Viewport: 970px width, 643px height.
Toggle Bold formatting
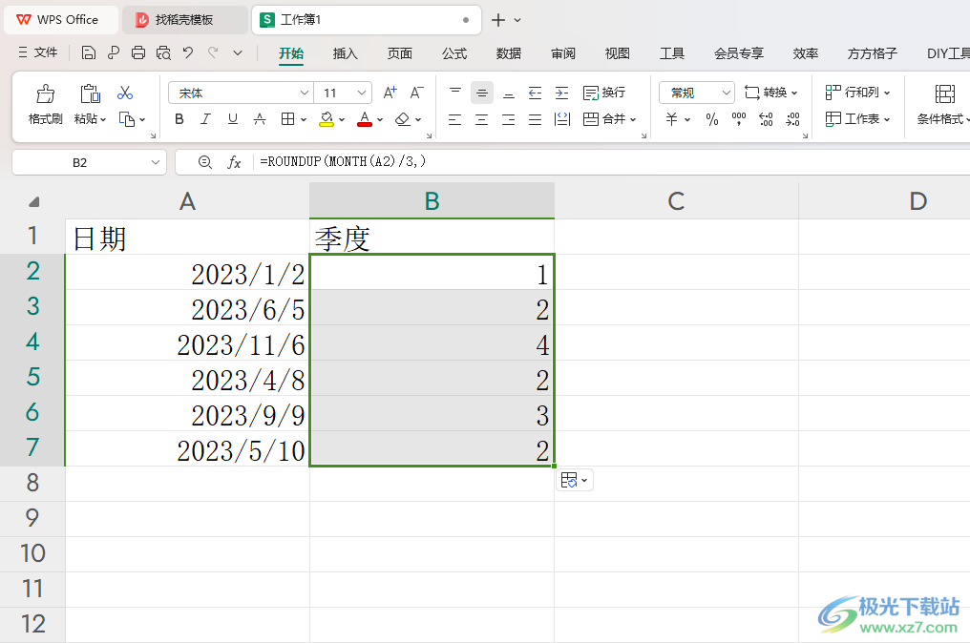179,119
